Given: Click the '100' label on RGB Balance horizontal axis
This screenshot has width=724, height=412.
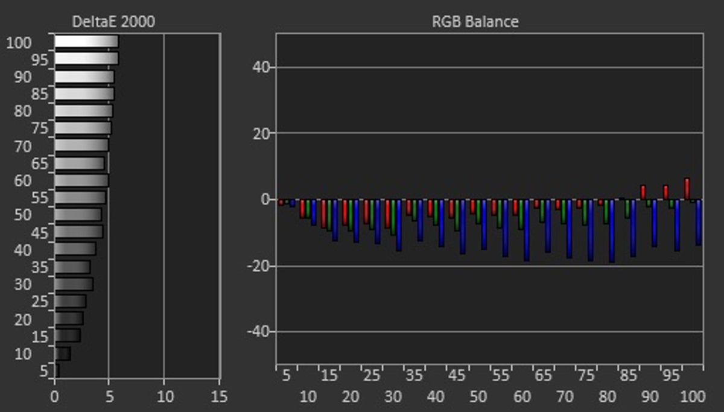Looking at the screenshot, I should [x=693, y=397].
